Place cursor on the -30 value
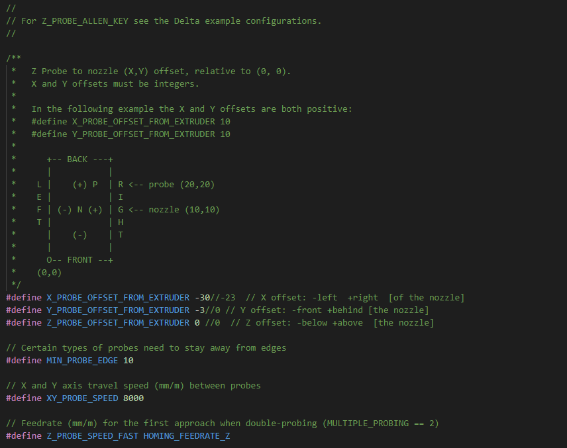 [202, 298]
